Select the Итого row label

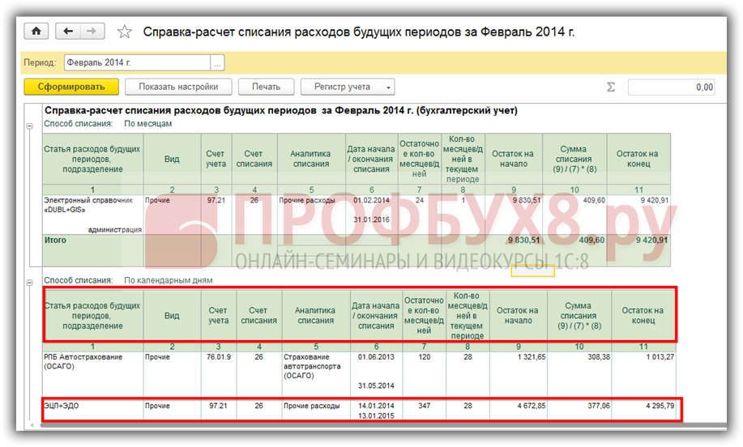55,240
